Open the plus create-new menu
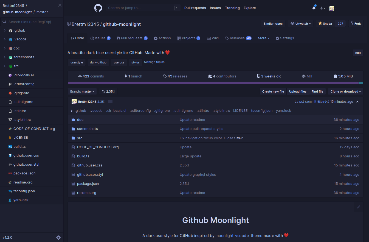The image size is (369, 242). pos(322,8)
